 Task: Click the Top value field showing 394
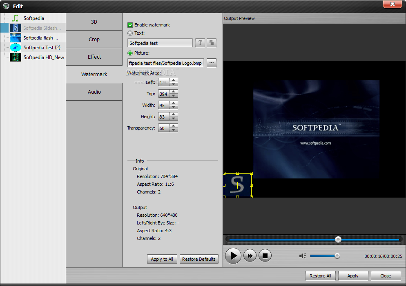point(164,94)
